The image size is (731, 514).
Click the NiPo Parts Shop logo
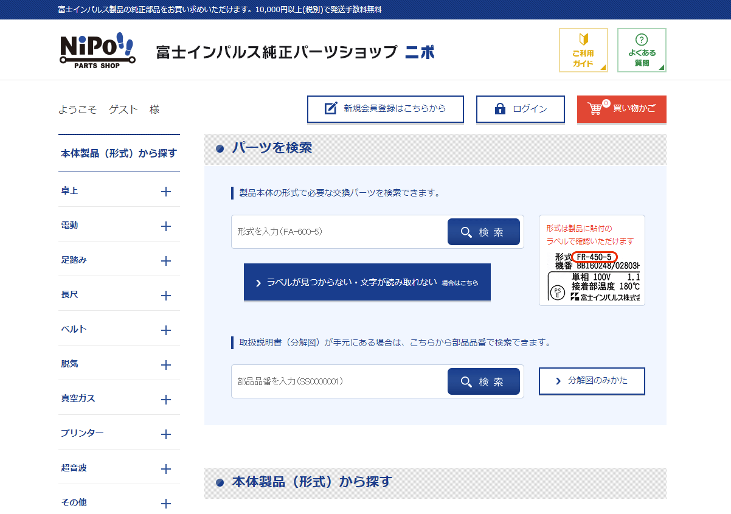[97, 50]
